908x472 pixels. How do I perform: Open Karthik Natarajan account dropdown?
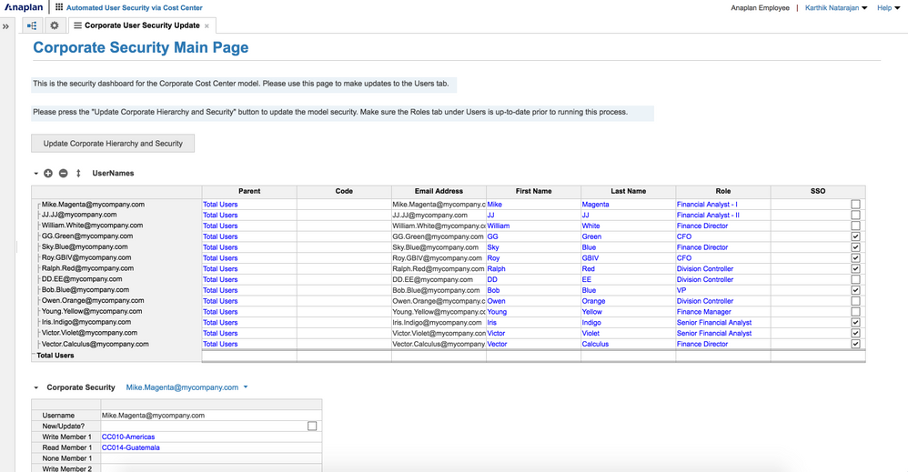[x=835, y=7]
